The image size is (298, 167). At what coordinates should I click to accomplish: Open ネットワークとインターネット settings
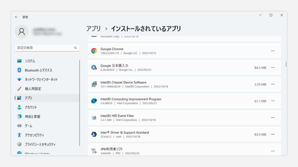coord(41,79)
